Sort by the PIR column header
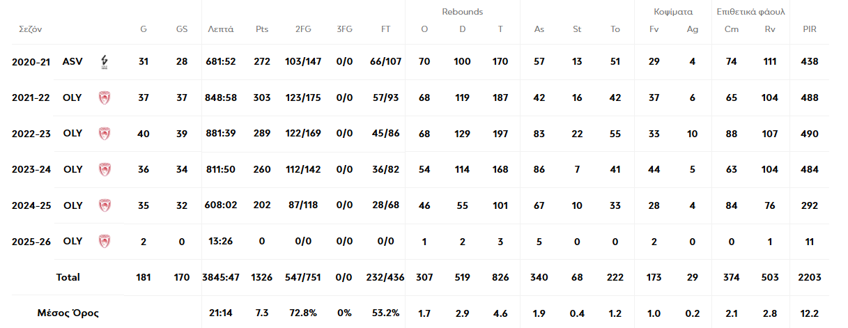Screen dimensions: 848x328 click(x=810, y=29)
